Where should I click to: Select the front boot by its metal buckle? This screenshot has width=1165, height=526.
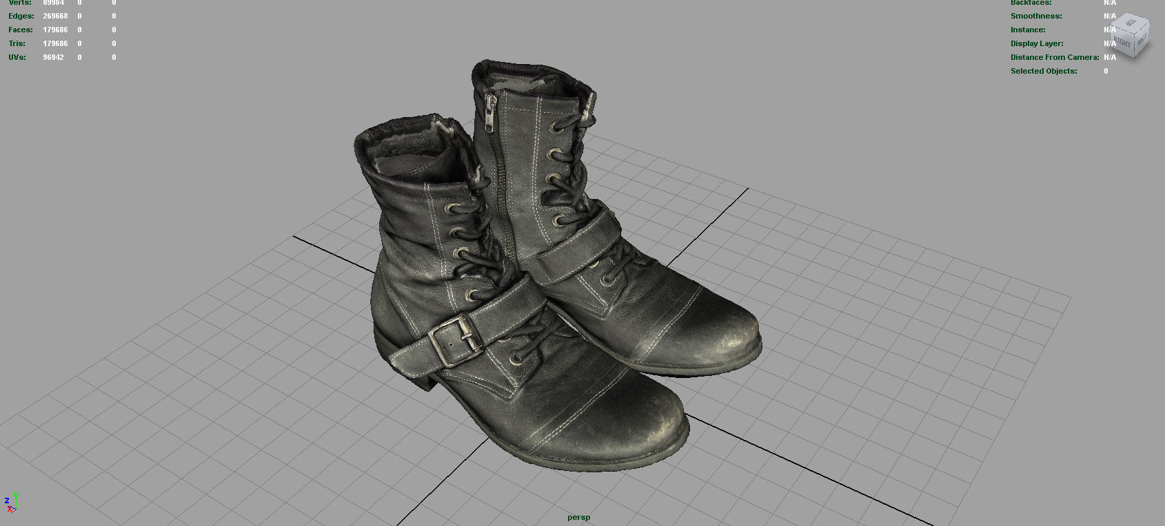point(455,341)
